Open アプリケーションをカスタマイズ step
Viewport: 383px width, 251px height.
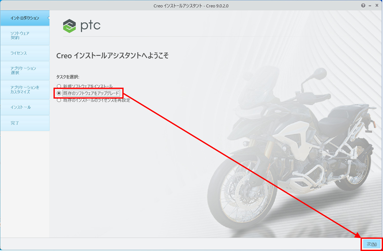point(25,90)
